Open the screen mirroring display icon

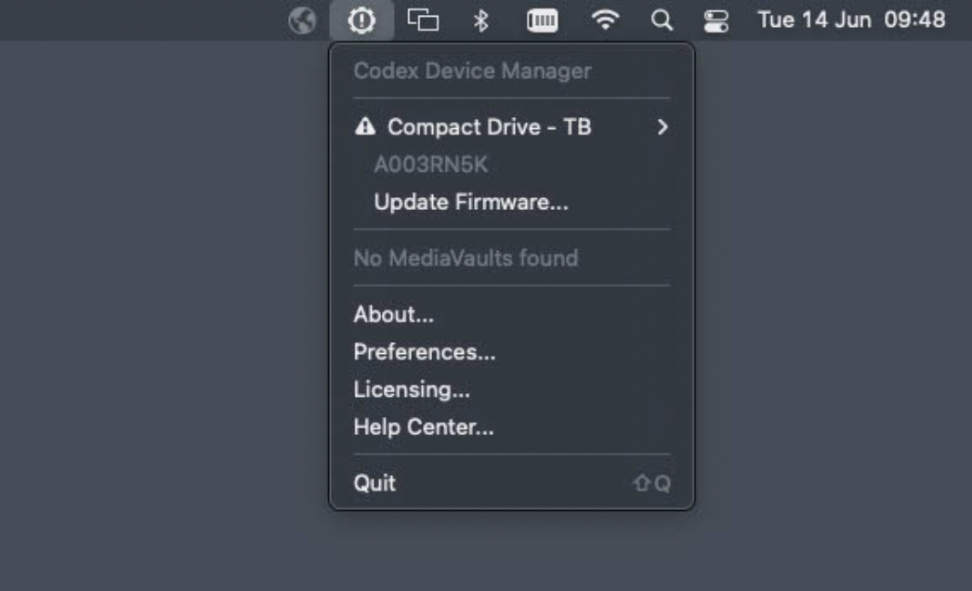pyautogui.click(x=423, y=20)
